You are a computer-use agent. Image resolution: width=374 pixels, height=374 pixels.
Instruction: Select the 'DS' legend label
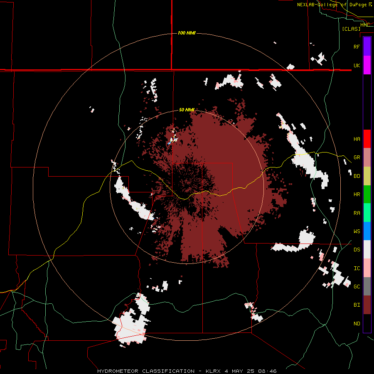[x=357, y=250]
